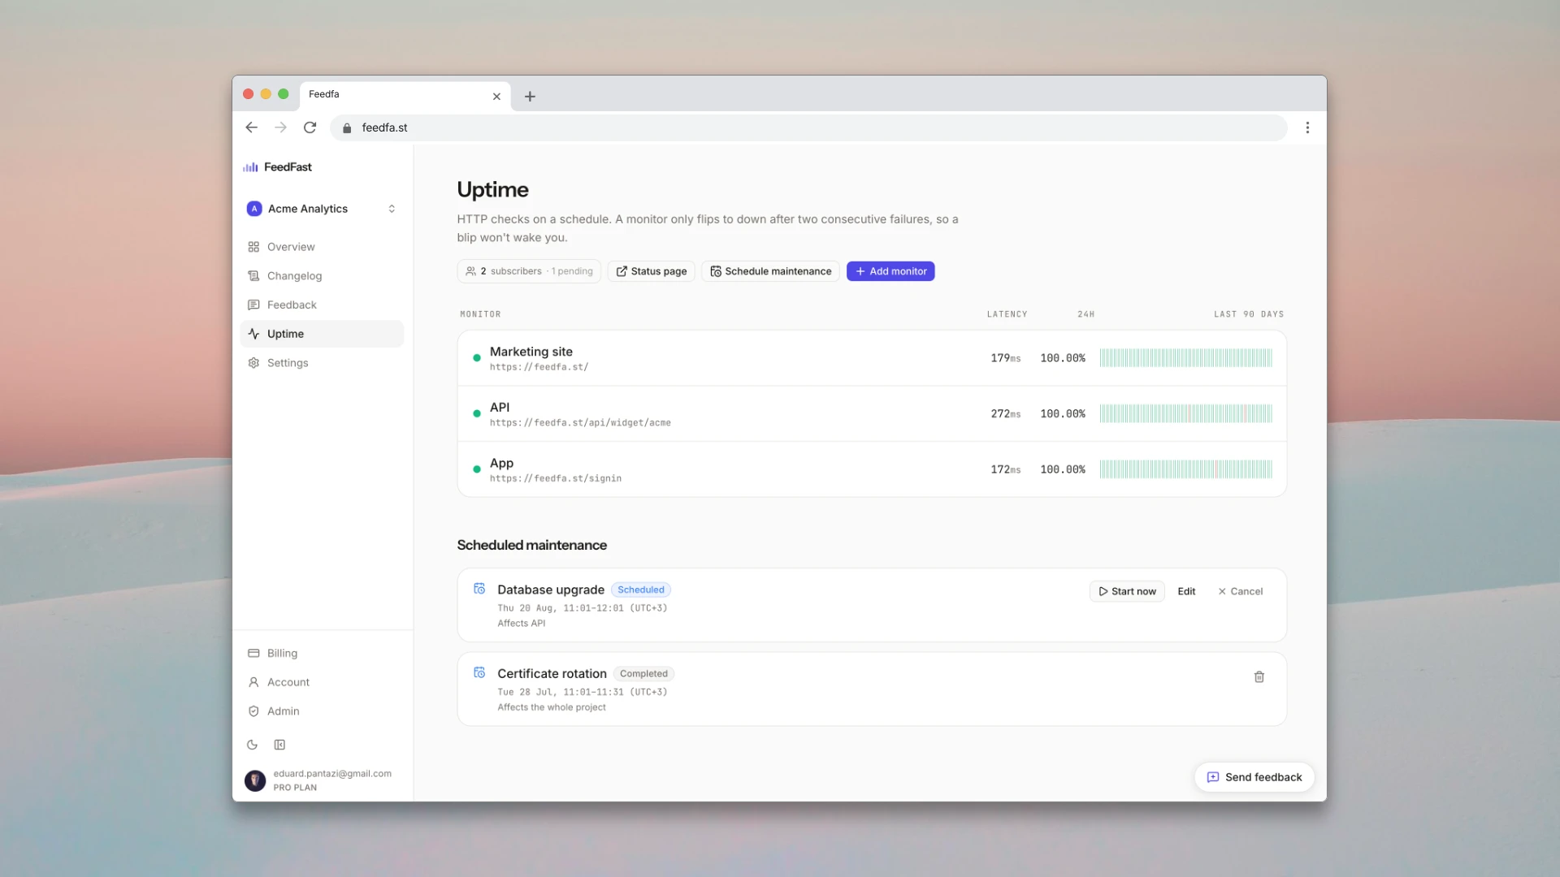Screen dimensions: 1560x877
Task: Click API 90-day uptime bars
Action: tap(1186, 414)
